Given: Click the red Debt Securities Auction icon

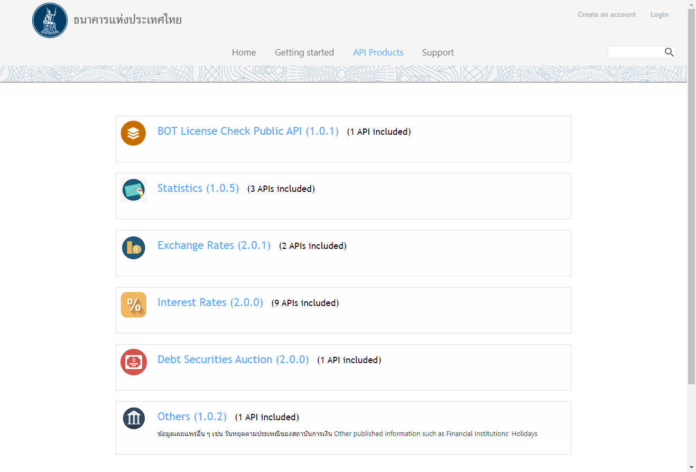Looking at the screenshot, I should pos(133,362).
